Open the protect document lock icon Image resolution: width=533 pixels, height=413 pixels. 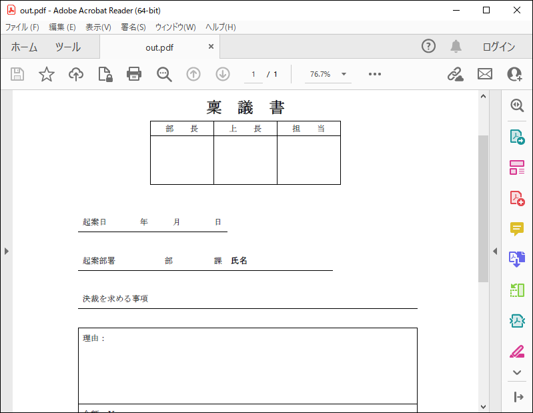(105, 74)
